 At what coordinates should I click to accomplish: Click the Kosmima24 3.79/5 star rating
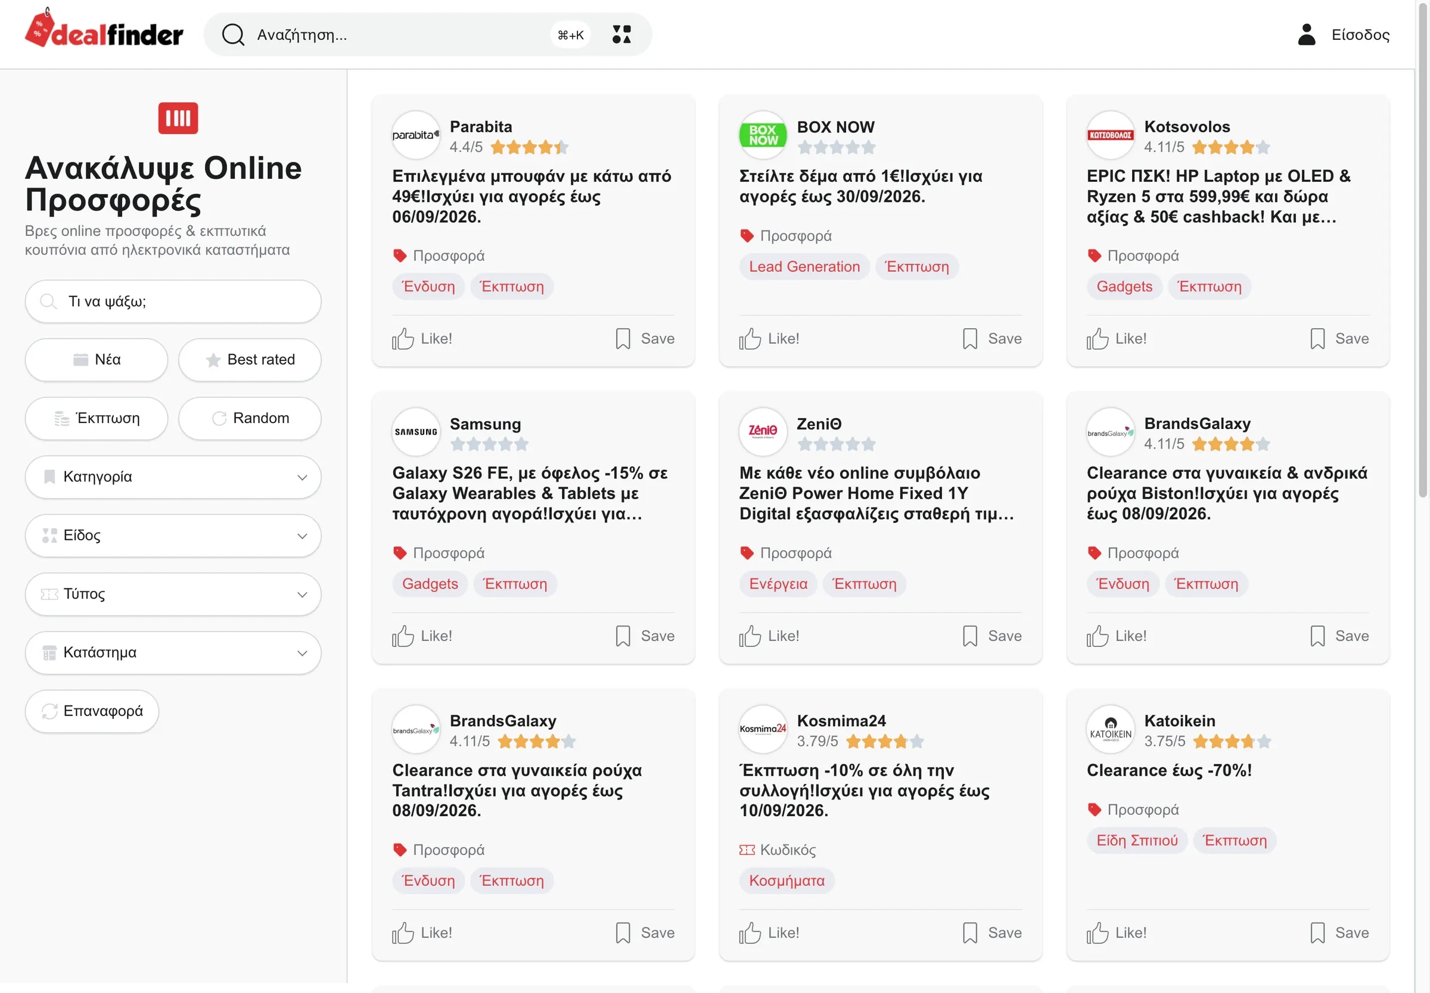click(x=884, y=742)
